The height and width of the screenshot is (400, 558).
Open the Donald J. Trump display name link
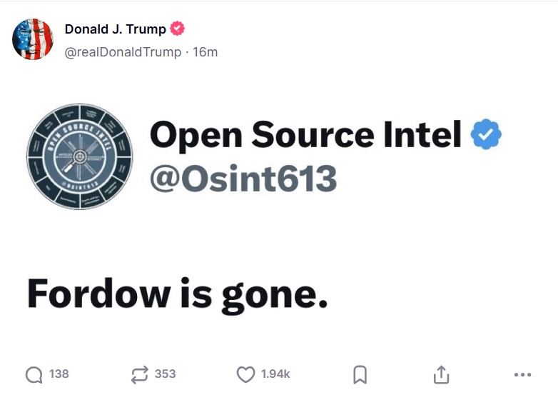(x=115, y=29)
